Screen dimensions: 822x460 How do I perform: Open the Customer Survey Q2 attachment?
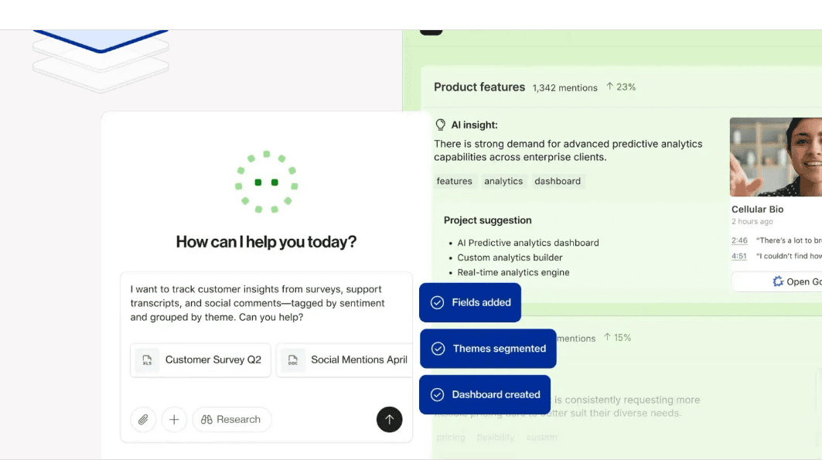pyautogui.click(x=201, y=360)
